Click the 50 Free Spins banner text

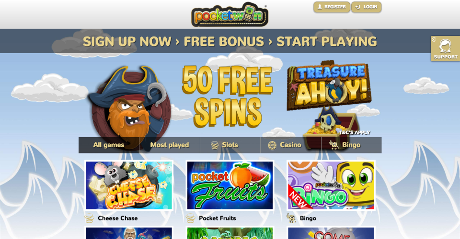(227, 97)
